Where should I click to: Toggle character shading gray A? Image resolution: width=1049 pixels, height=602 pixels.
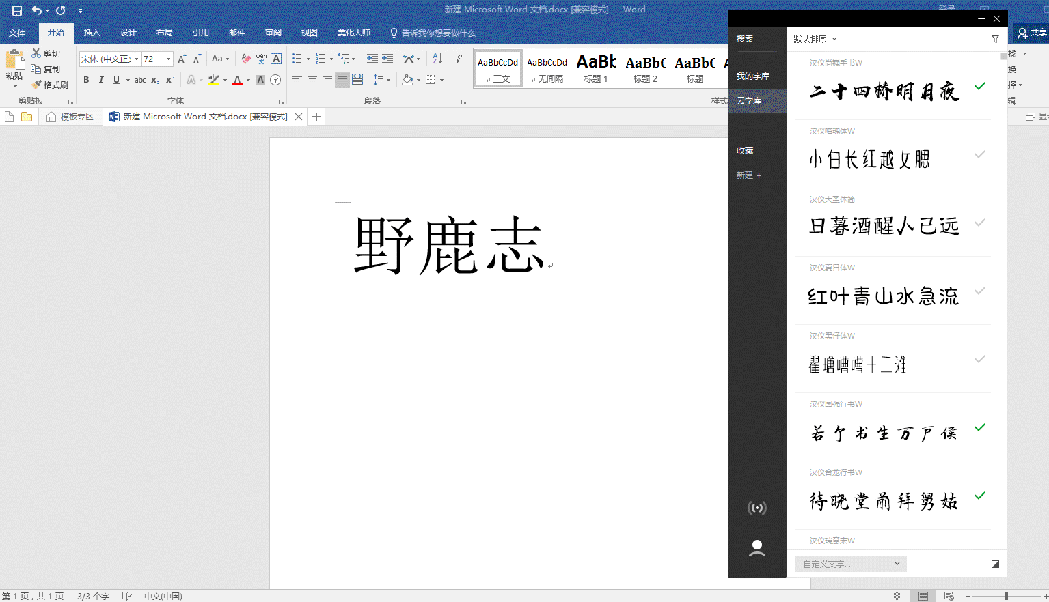coord(260,80)
